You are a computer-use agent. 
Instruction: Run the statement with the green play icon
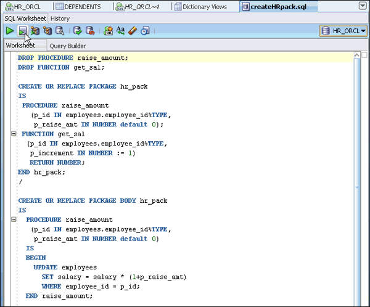pyautogui.click(x=10, y=30)
